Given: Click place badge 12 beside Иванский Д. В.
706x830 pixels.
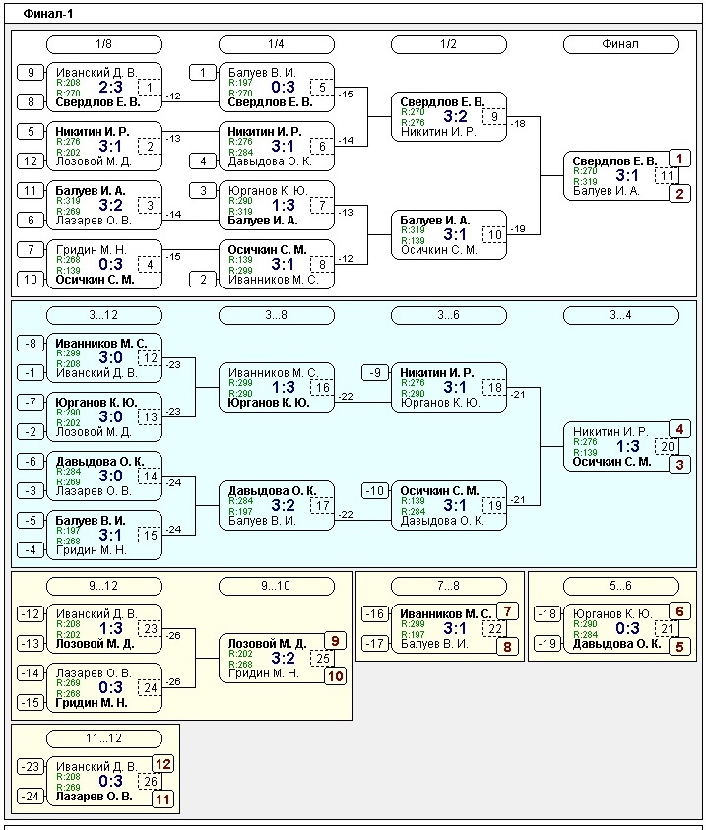Looking at the screenshot, I should point(162,763).
